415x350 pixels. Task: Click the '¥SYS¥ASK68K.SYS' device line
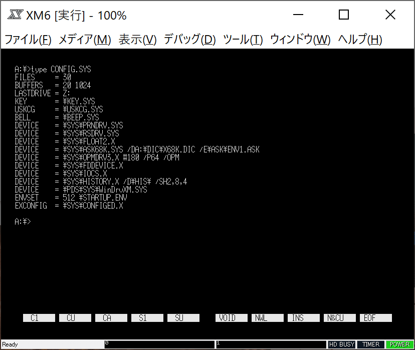point(137,149)
